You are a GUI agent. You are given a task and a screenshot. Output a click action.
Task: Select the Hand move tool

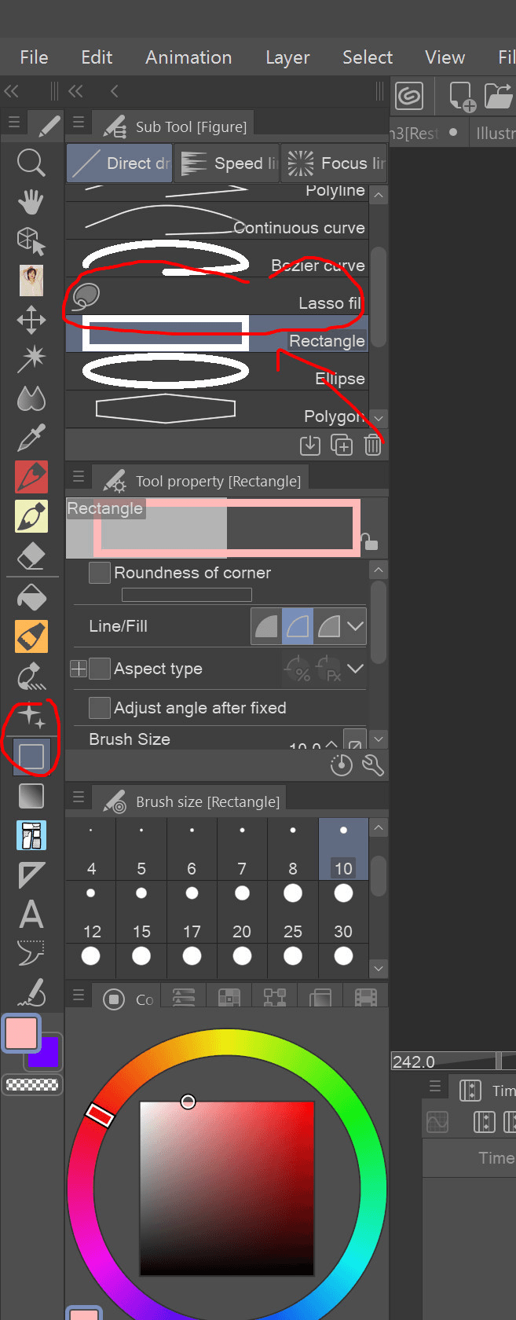coord(31,202)
